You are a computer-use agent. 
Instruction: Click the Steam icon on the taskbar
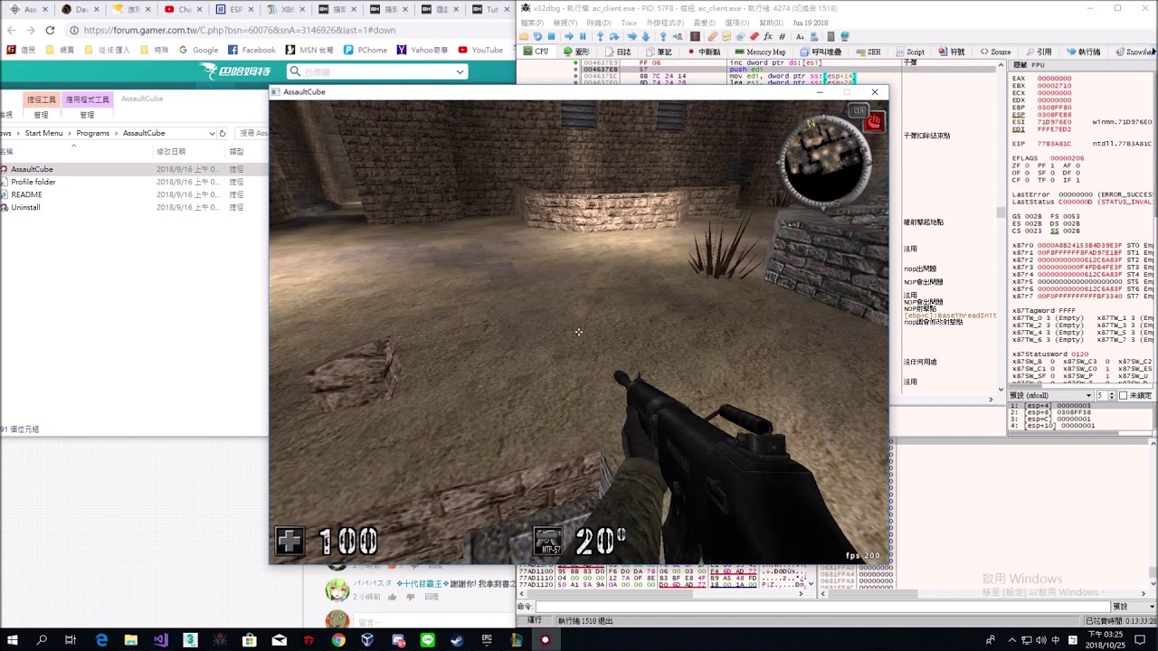click(457, 640)
